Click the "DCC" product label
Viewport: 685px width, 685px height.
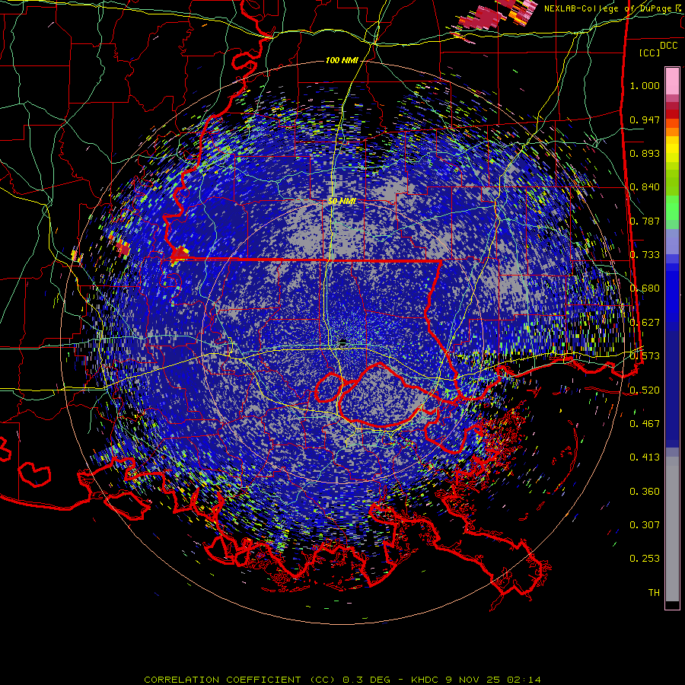tap(668, 46)
